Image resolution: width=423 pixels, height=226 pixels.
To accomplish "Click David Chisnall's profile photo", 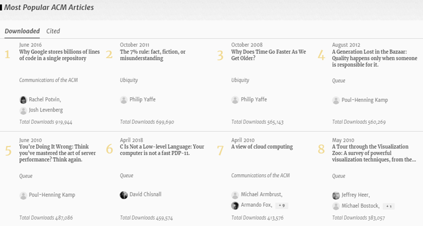I will pos(124,195).
